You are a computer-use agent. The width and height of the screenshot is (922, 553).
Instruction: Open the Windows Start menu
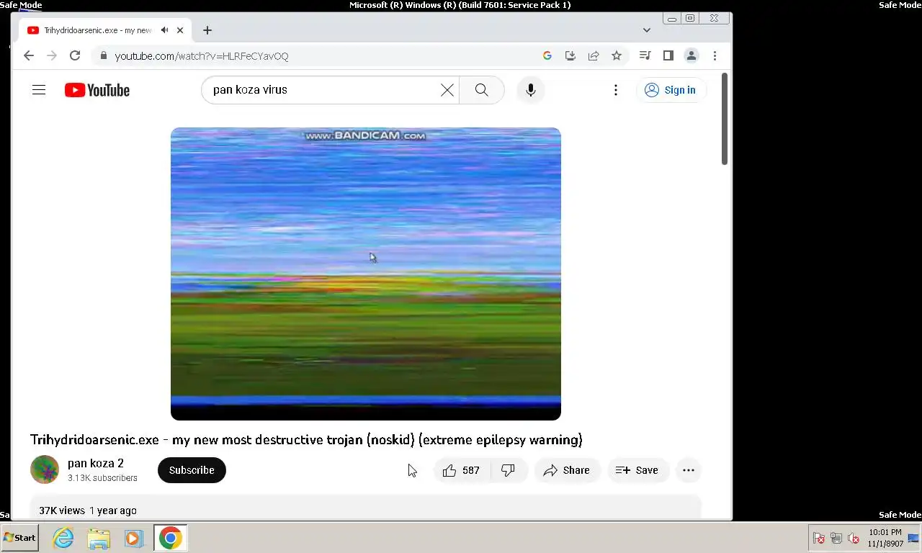tap(20, 538)
